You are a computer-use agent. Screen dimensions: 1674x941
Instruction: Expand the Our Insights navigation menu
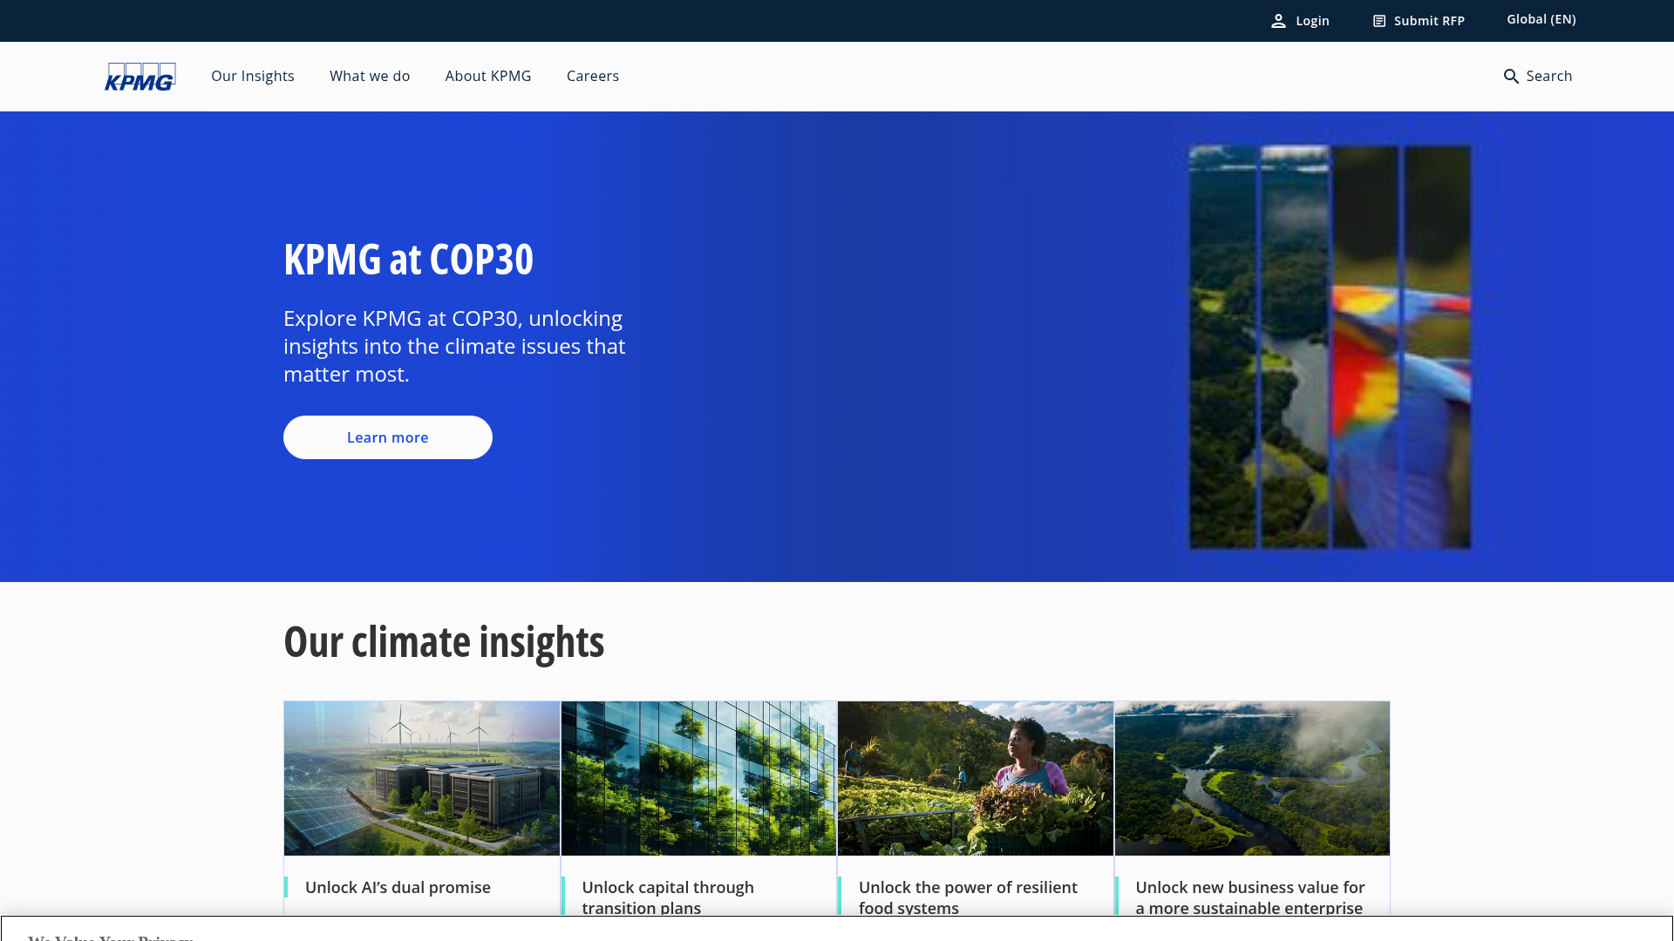252,76
